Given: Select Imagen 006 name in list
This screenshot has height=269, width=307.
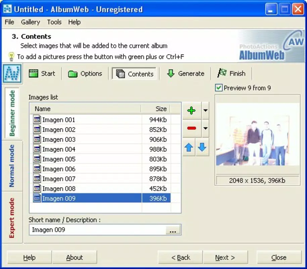Looking at the screenshot, I should (x=59, y=169).
